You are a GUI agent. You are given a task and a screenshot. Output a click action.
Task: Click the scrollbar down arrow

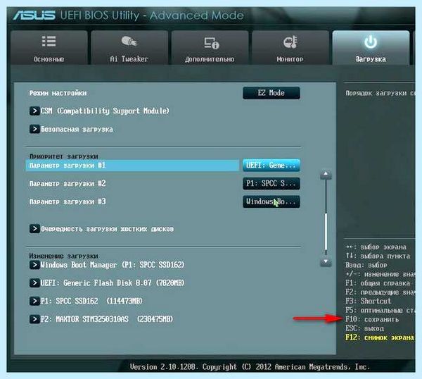(x=326, y=261)
